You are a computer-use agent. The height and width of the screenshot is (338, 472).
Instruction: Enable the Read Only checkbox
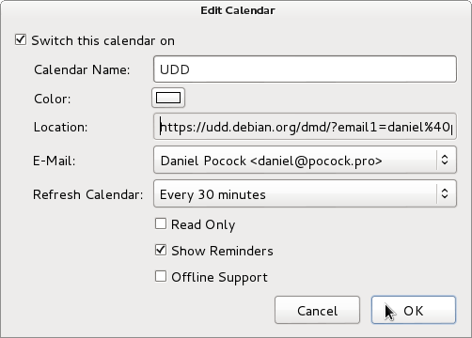coord(161,224)
